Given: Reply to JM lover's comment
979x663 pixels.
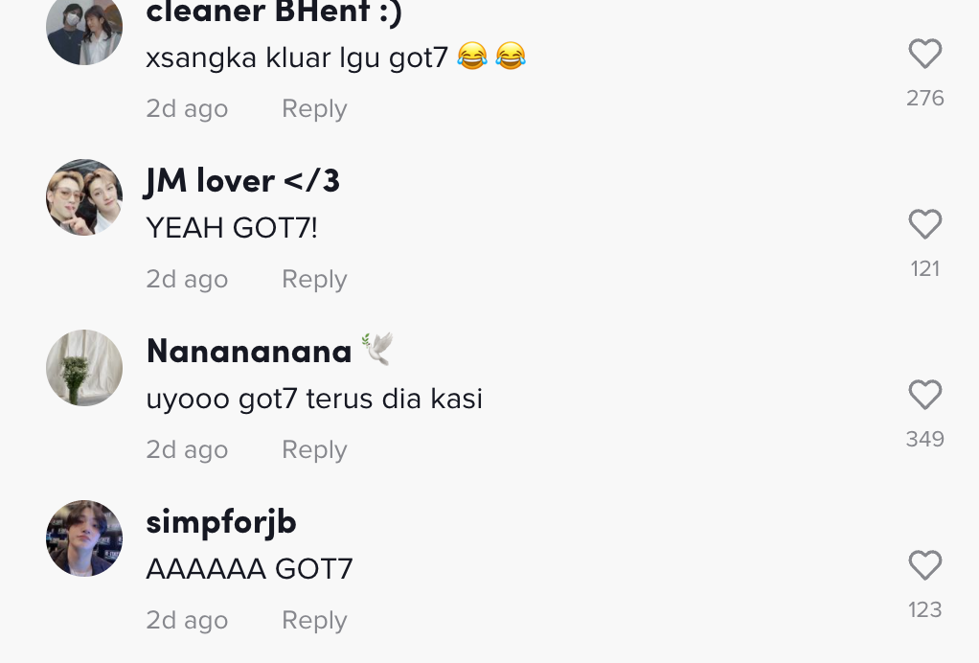Looking at the screenshot, I should pos(314,279).
